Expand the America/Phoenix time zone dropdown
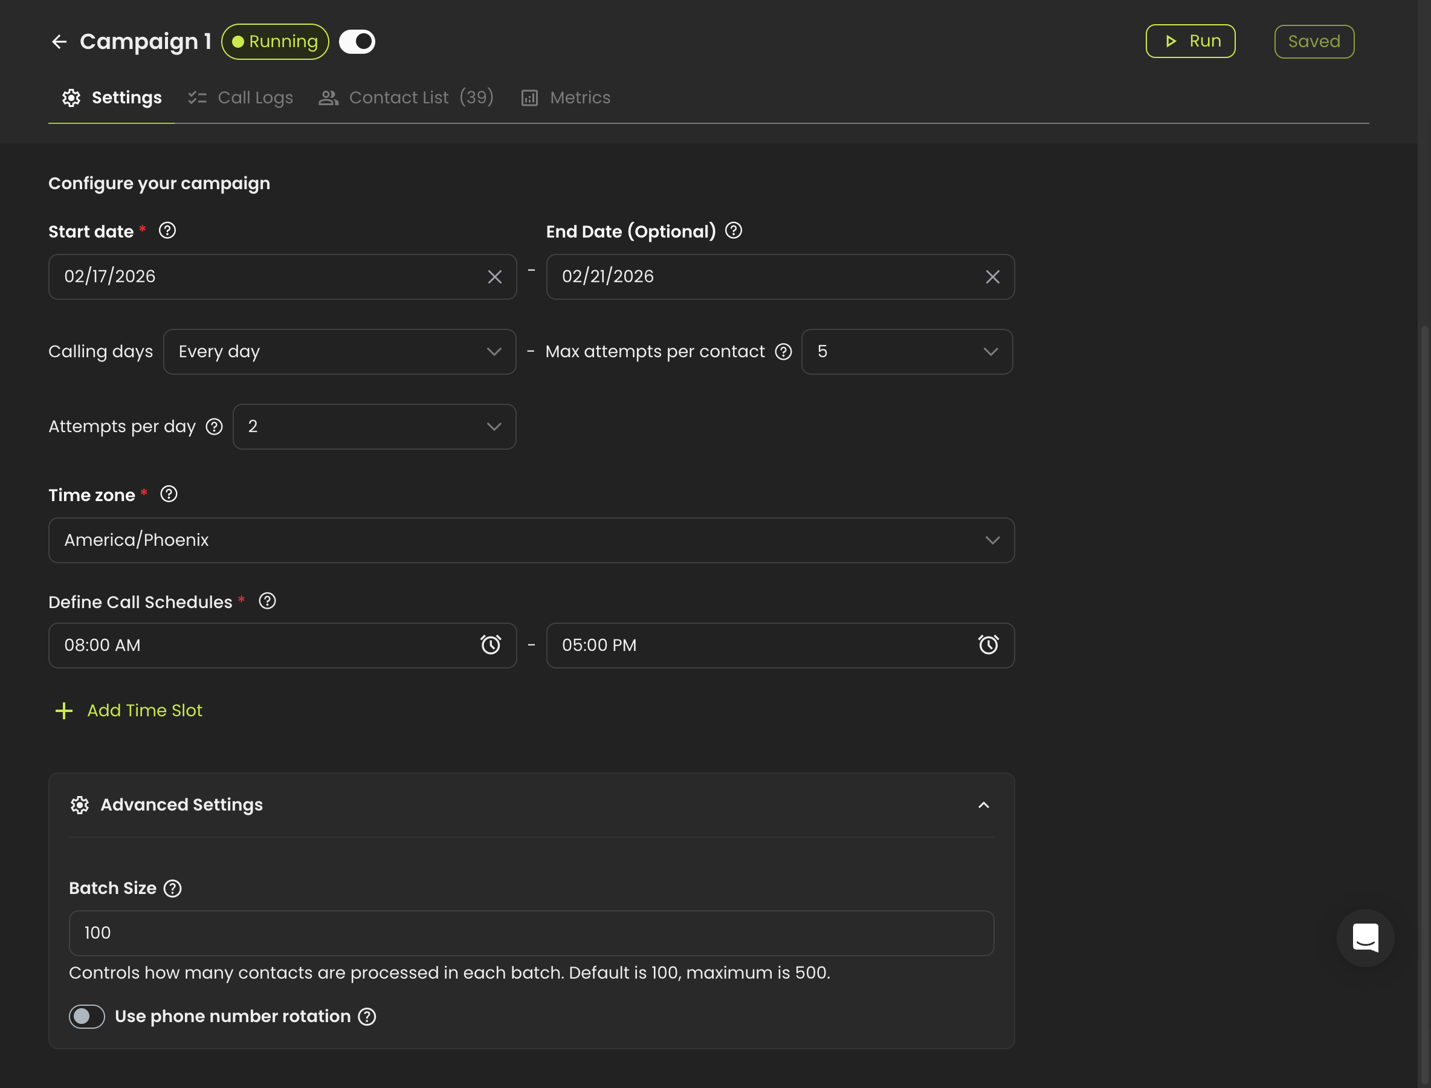The image size is (1431, 1088). pyautogui.click(x=531, y=540)
